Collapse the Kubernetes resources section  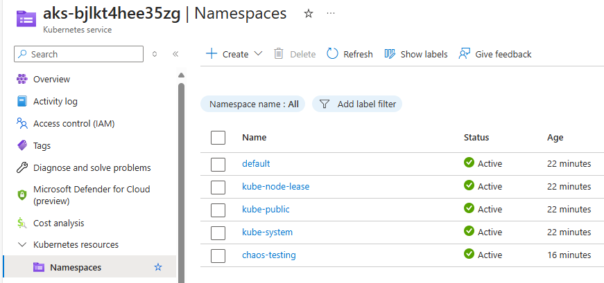point(22,244)
